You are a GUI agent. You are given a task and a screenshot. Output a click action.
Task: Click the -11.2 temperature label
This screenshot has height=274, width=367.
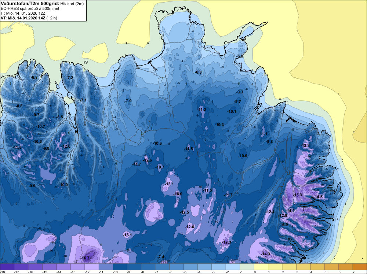click(201, 110)
